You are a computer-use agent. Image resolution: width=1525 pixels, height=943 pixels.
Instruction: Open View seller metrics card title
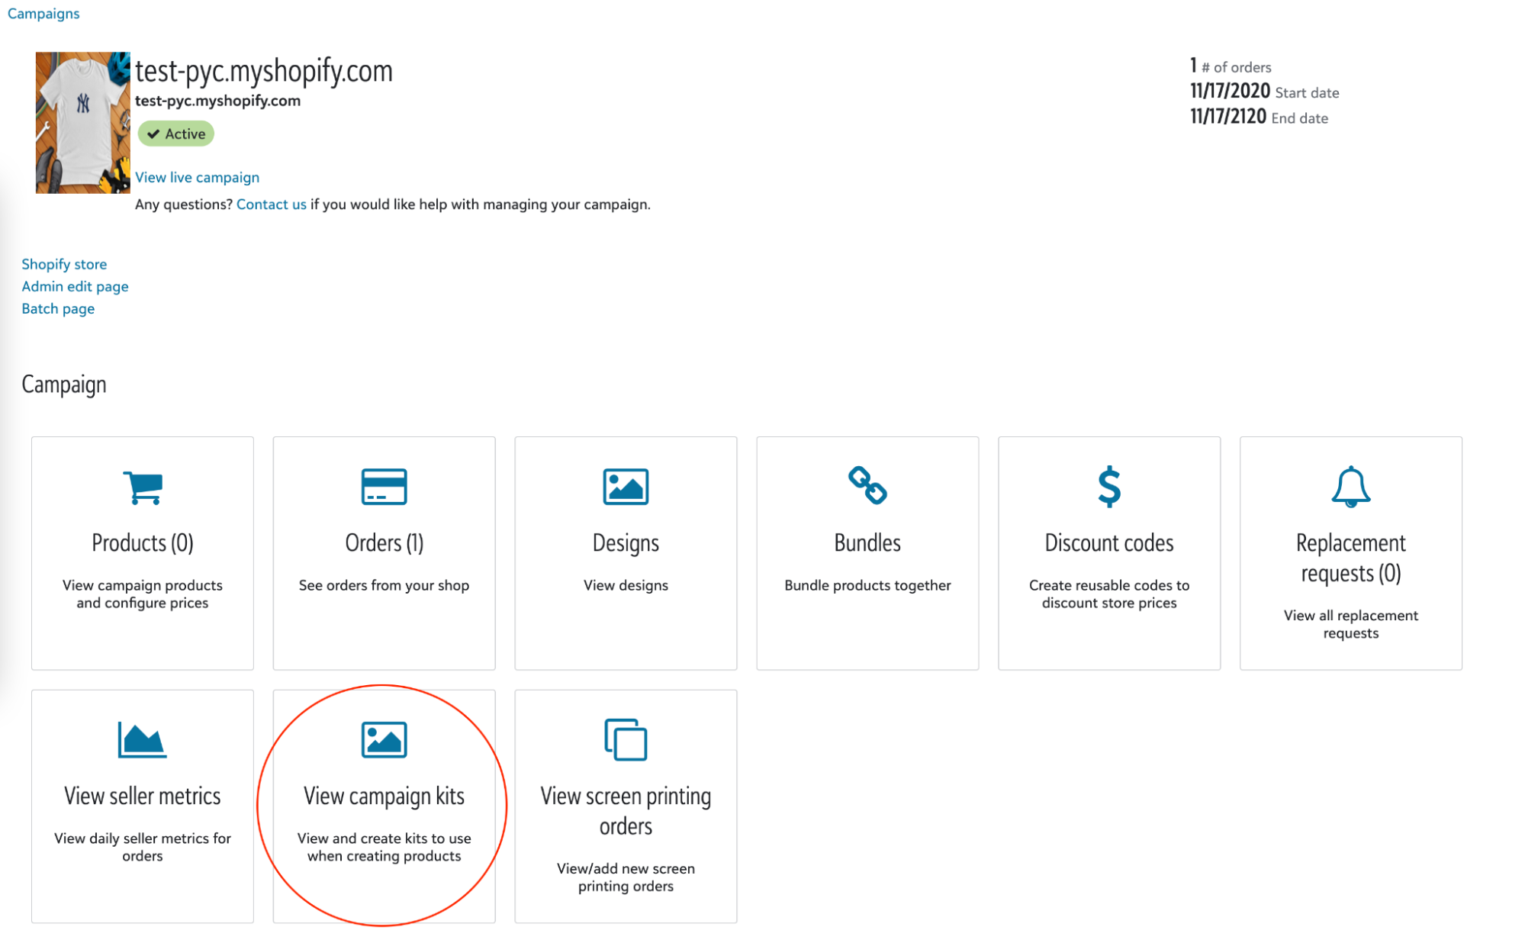pos(143,796)
